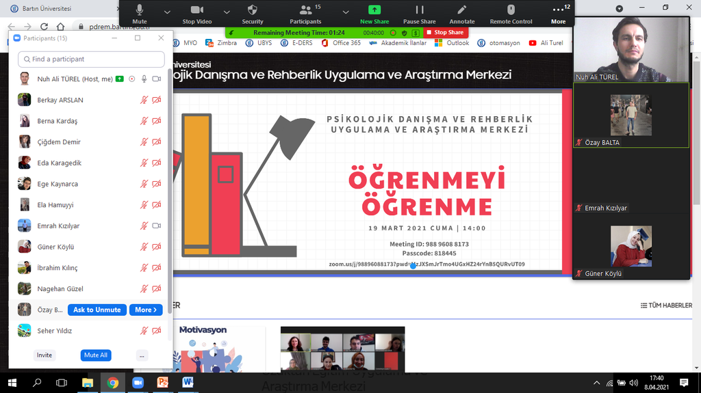Click the Mute All button

(x=96, y=355)
